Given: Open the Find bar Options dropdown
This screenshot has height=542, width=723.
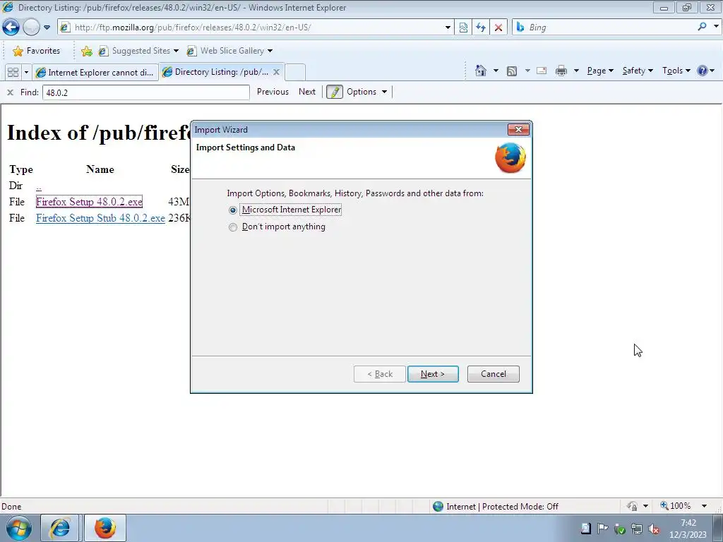Looking at the screenshot, I should (x=366, y=92).
